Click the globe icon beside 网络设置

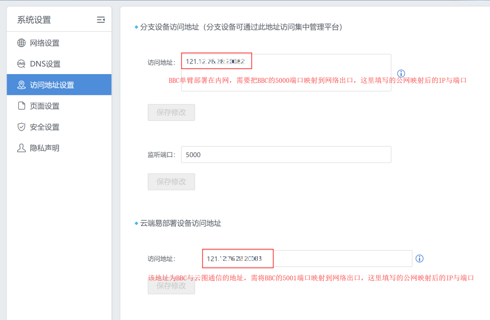point(21,43)
